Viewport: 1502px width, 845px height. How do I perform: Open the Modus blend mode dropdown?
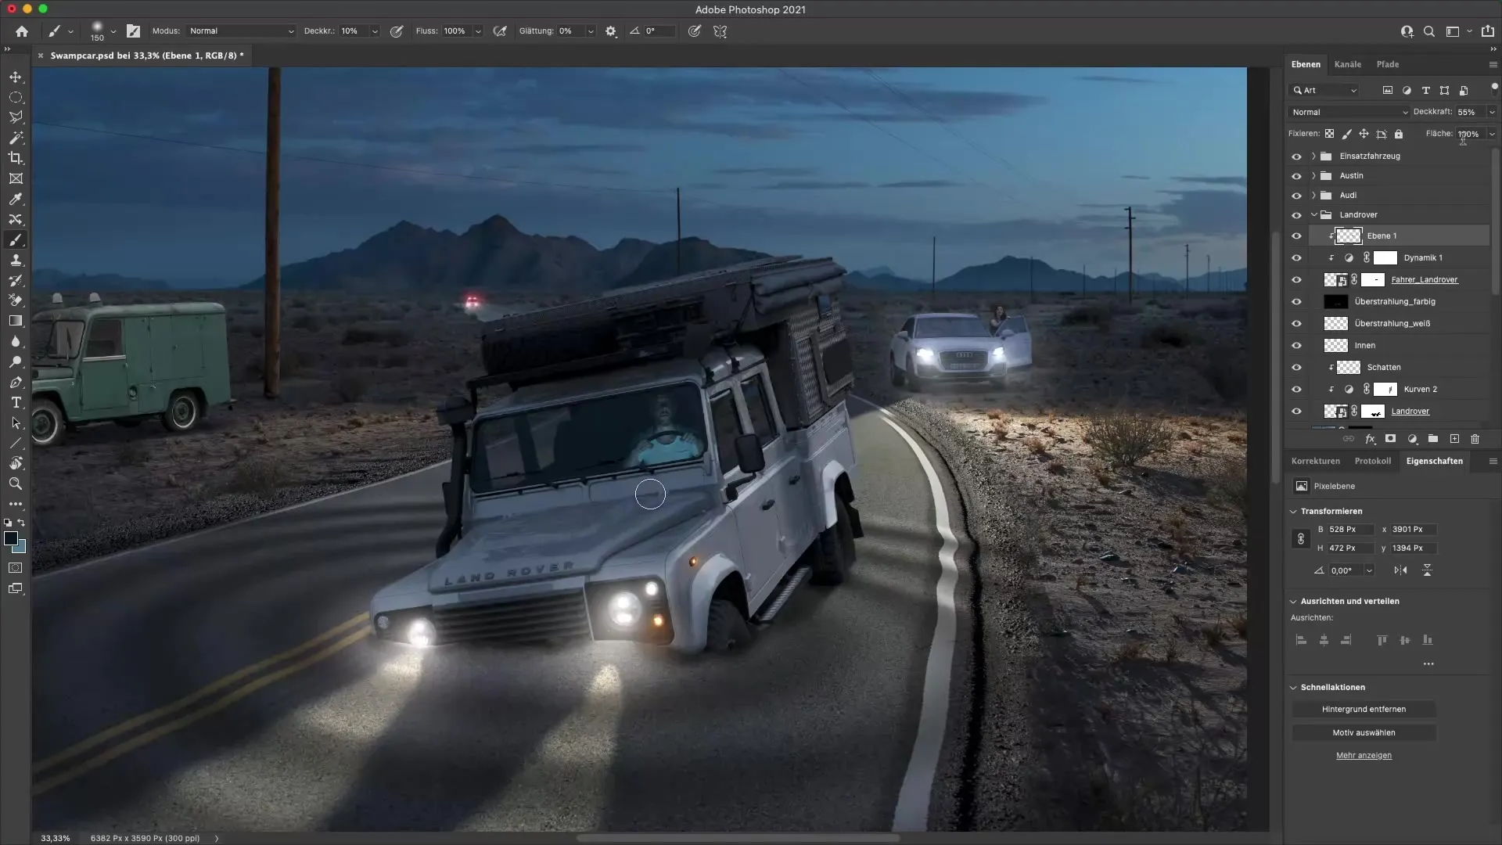click(241, 31)
